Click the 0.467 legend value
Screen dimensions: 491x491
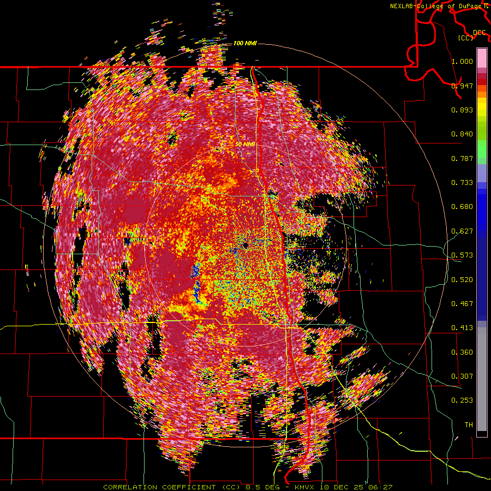click(462, 304)
